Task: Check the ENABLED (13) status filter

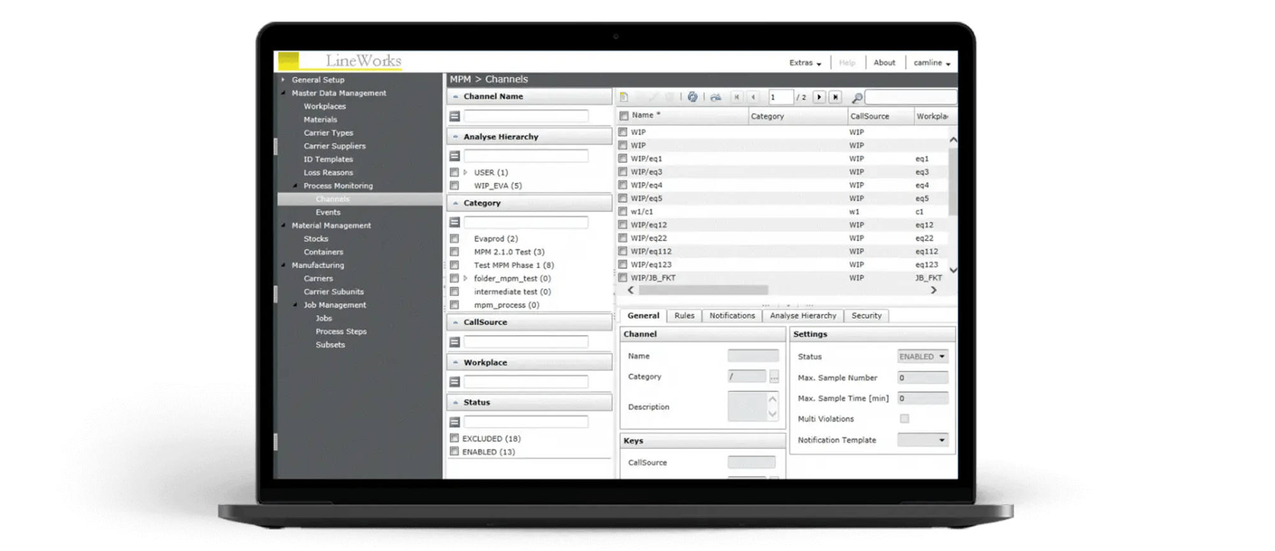Action: point(455,452)
